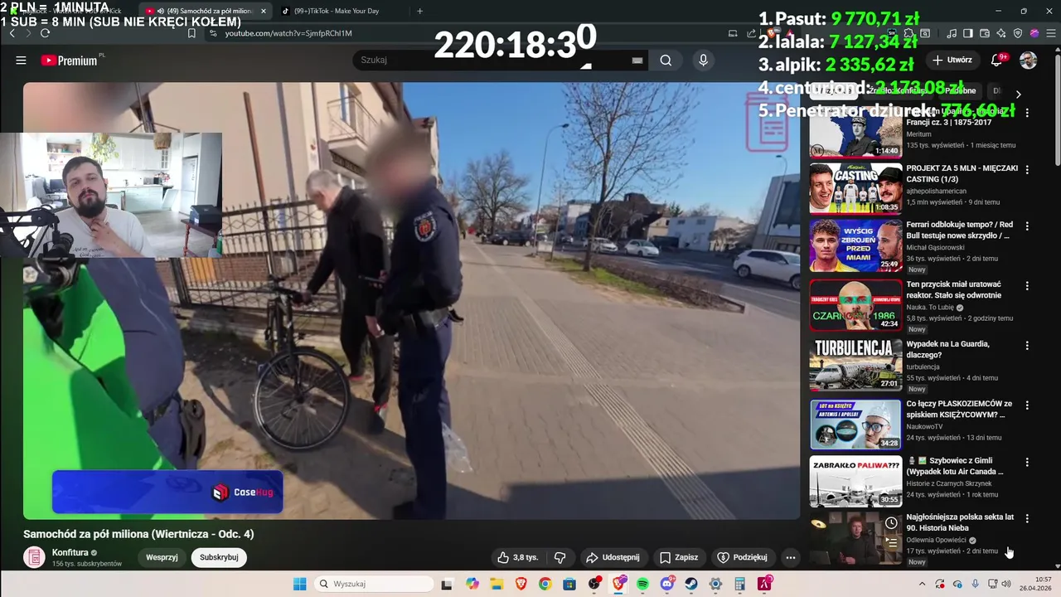Image resolution: width=1061 pixels, height=597 pixels.
Task: Open Konfitura channel avatar
Action: click(34, 557)
